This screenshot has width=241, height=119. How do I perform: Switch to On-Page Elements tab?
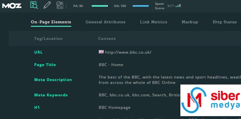(51, 22)
